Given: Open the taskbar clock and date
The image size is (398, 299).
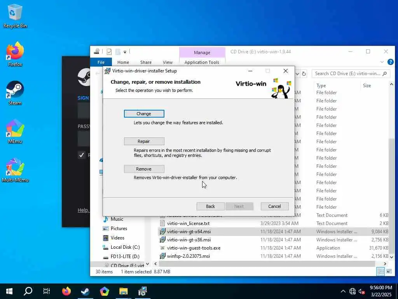Looking at the screenshot, I should click(x=381, y=291).
